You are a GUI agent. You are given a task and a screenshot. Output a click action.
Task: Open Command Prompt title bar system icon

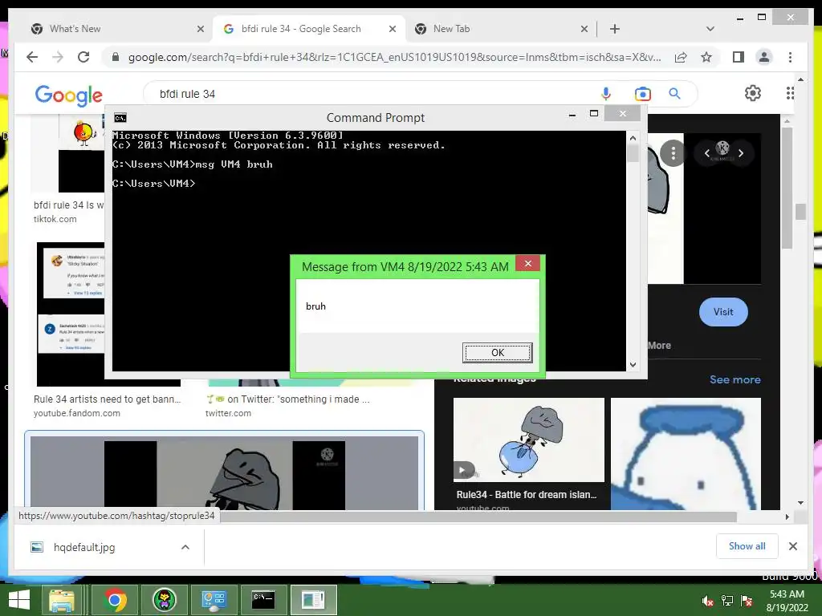(120, 118)
